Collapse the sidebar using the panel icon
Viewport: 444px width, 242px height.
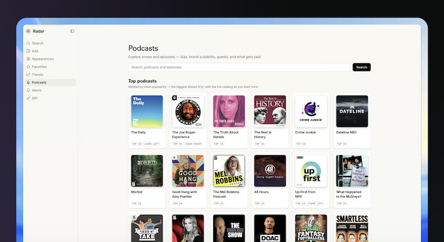pos(72,31)
